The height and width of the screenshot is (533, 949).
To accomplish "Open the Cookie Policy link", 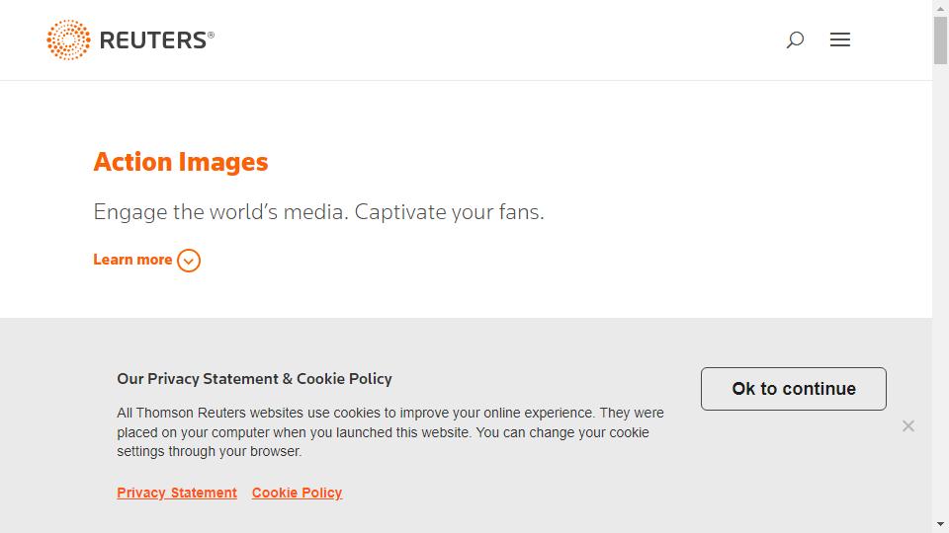I will coord(298,493).
